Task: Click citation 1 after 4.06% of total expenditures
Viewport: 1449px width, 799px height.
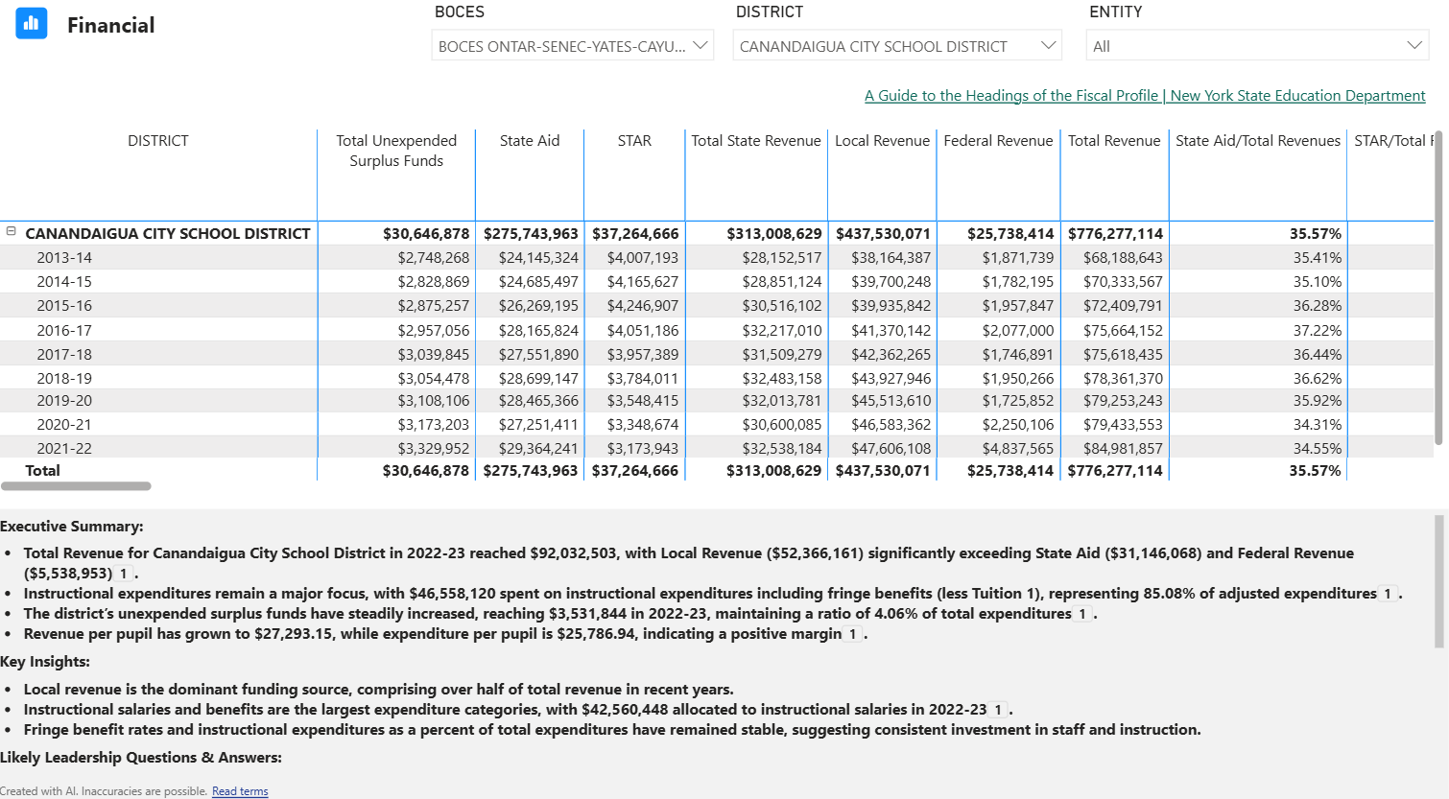Action: pos(1082,614)
